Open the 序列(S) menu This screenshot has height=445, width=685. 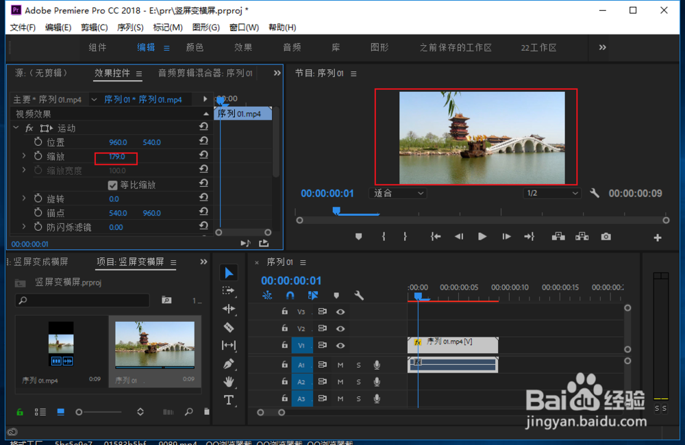point(130,27)
